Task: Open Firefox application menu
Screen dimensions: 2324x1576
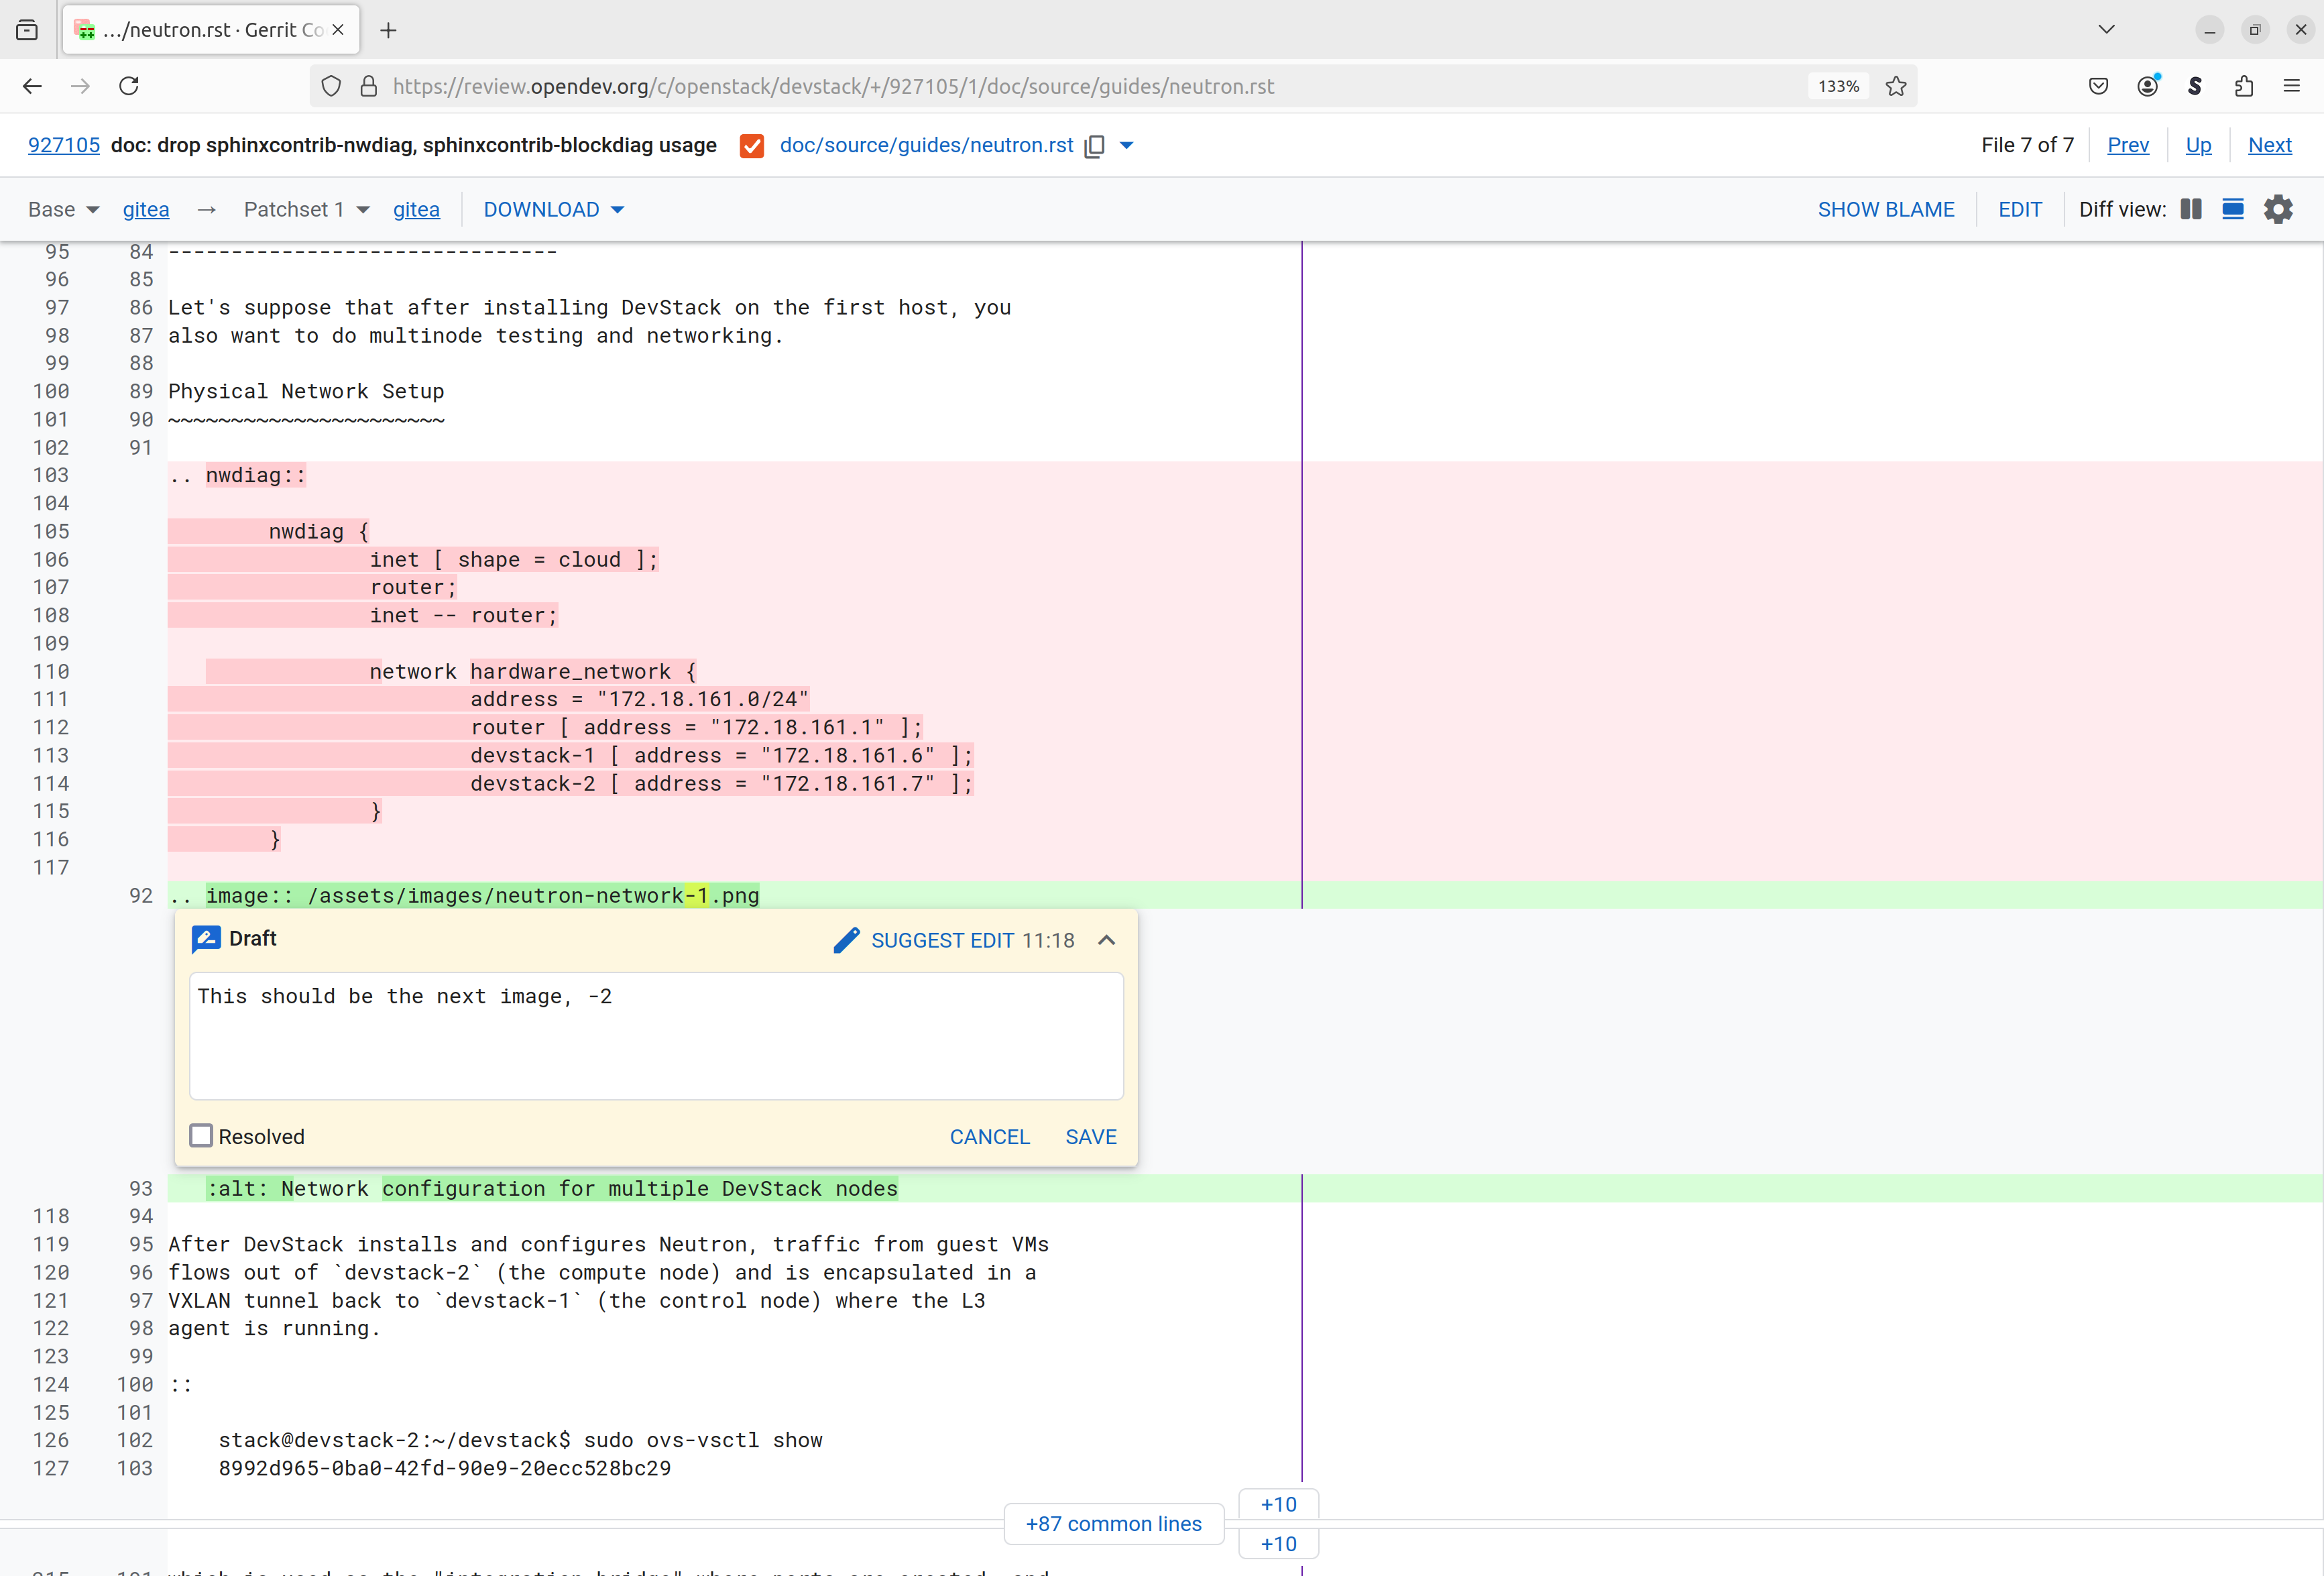Action: [x=2291, y=86]
